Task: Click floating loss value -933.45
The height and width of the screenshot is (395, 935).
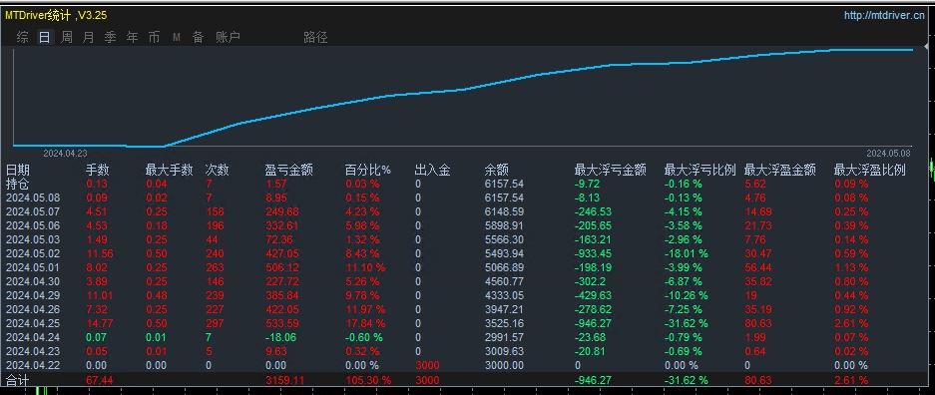Action: (x=593, y=253)
